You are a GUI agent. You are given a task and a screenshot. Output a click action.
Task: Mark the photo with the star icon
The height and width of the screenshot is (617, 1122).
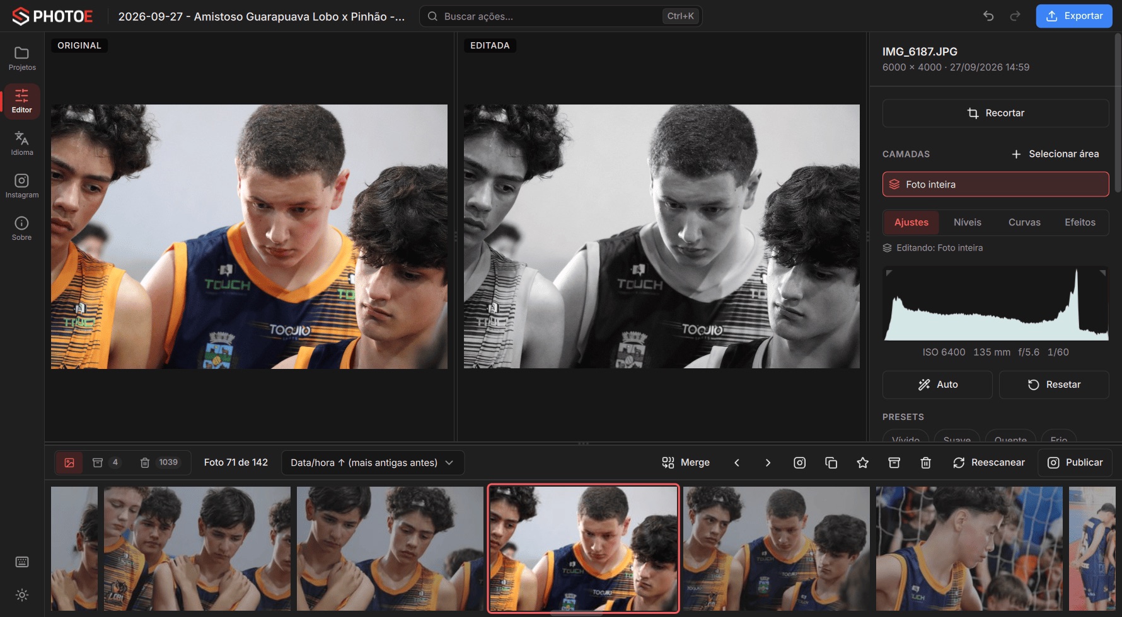(x=863, y=463)
